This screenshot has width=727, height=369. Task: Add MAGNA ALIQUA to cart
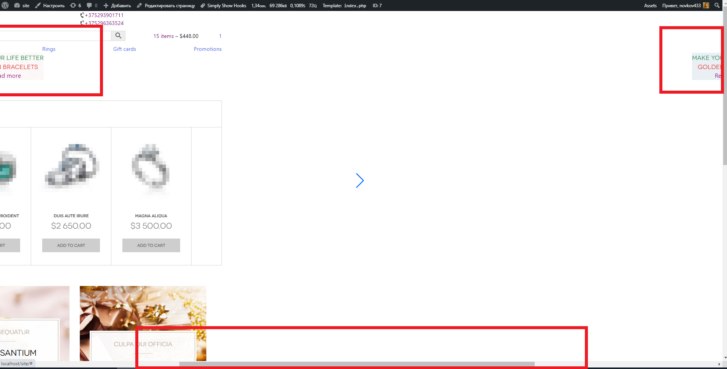click(151, 245)
